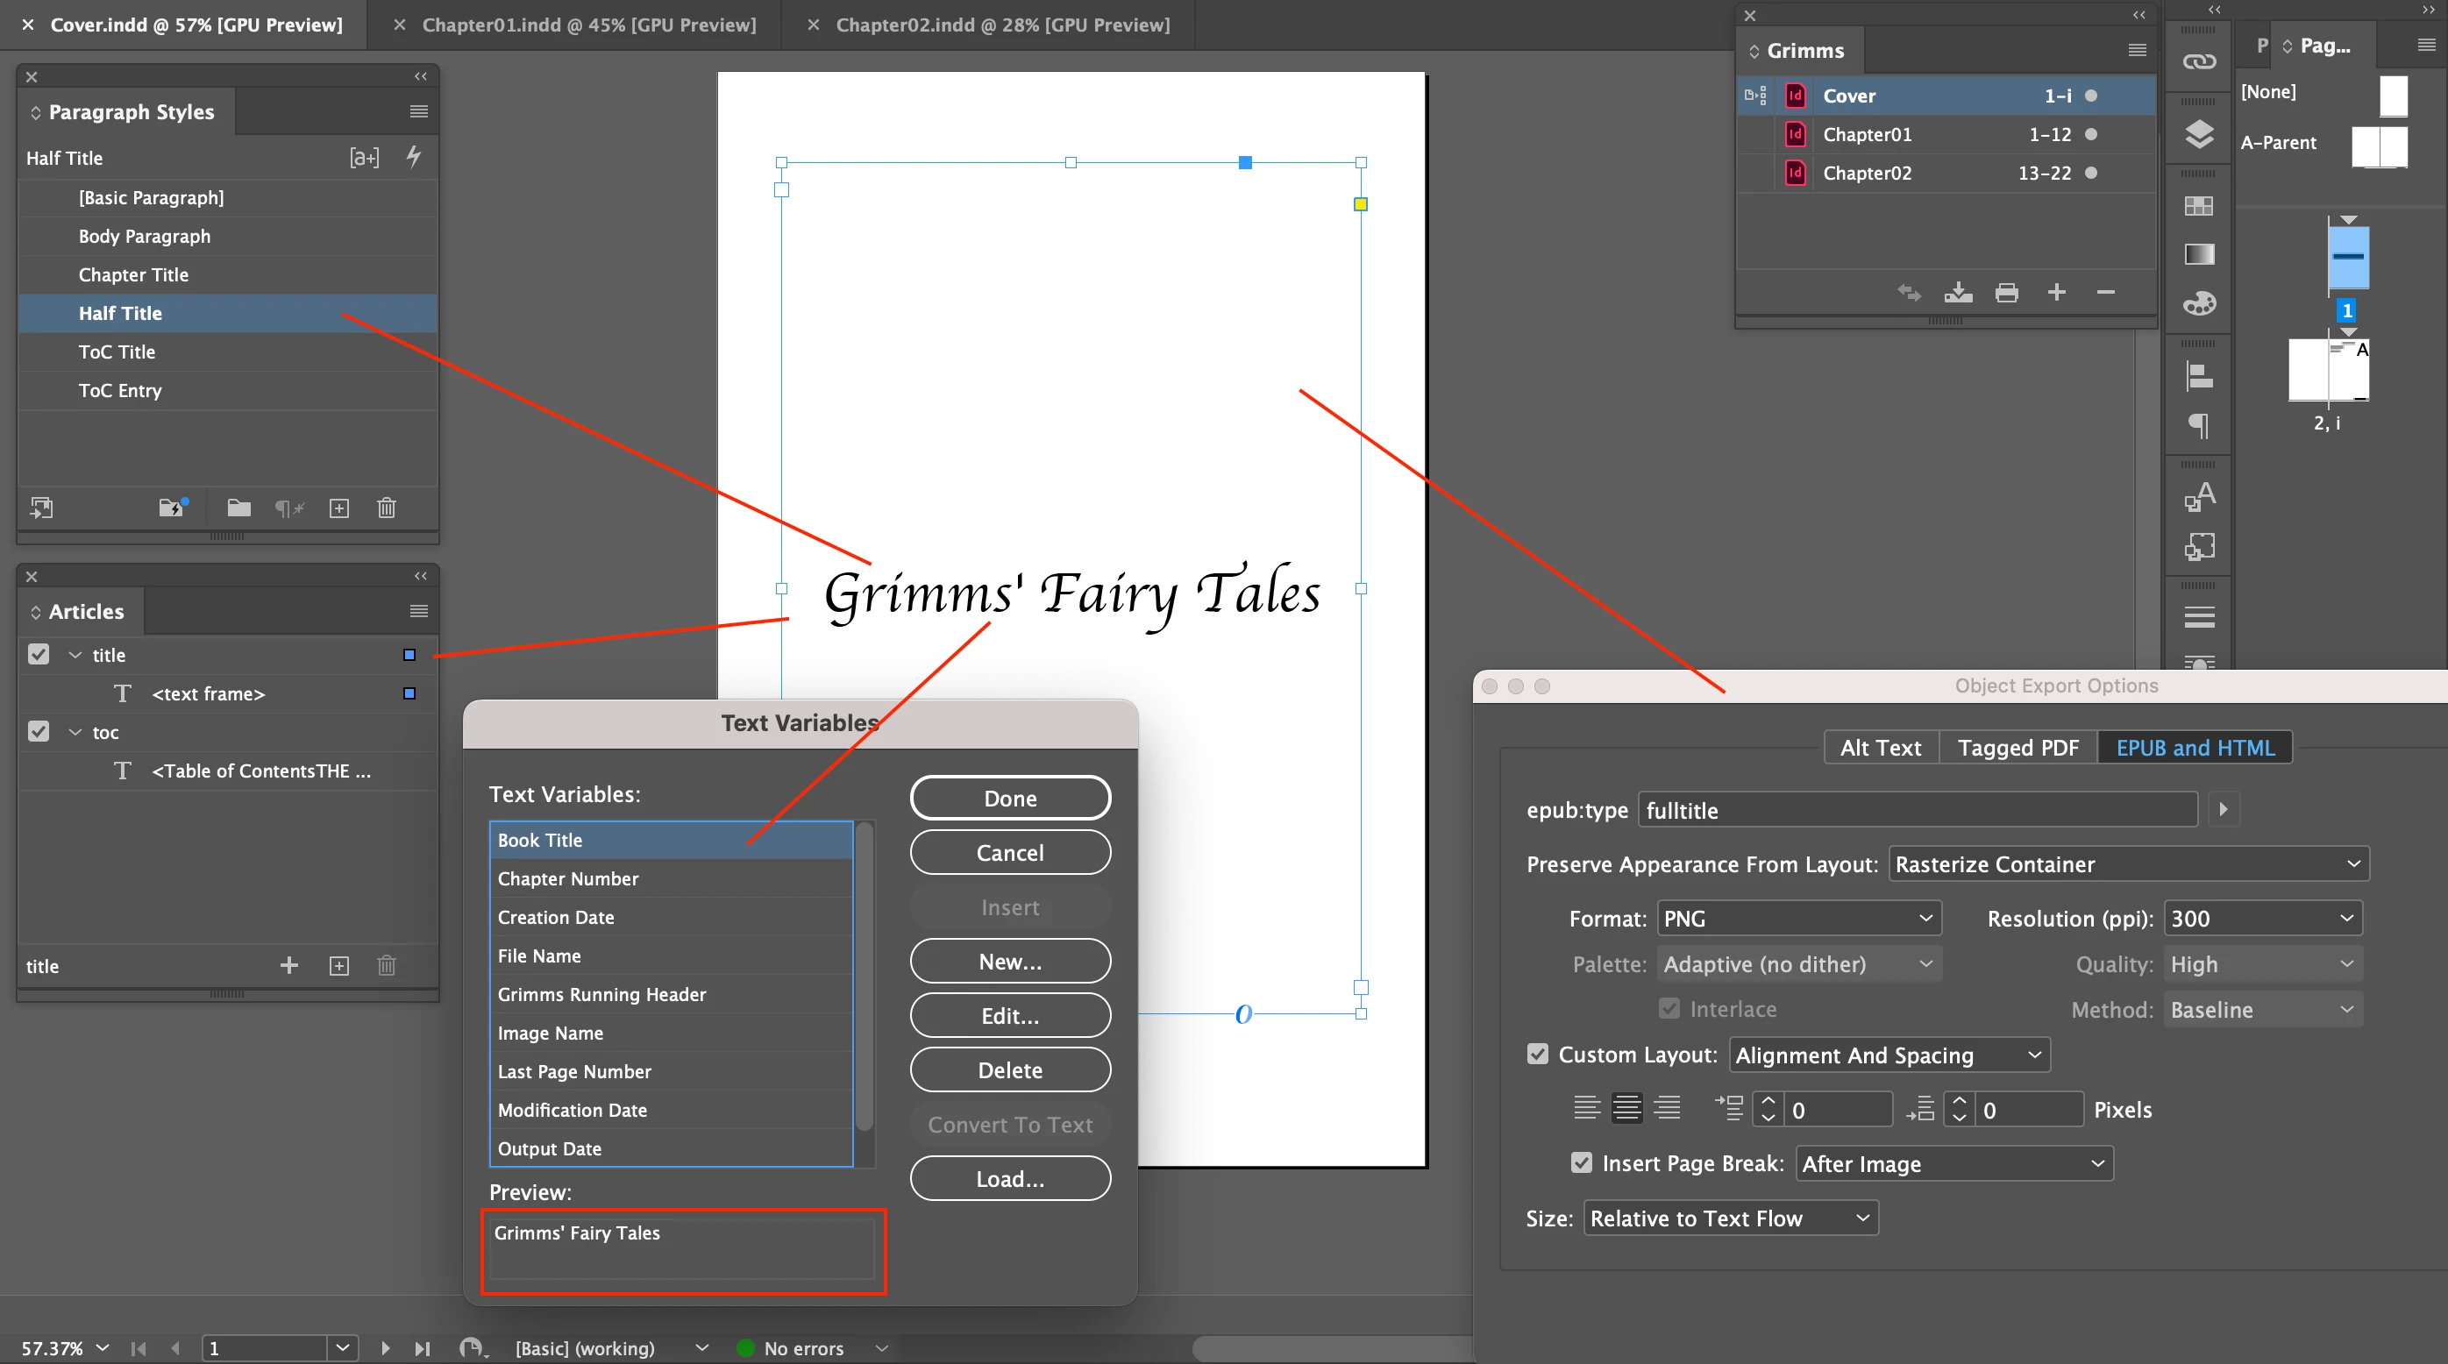Screen dimensions: 2448x1364
Task: Add a document with the plus in Grimms panel
Action: coord(2056,293)
